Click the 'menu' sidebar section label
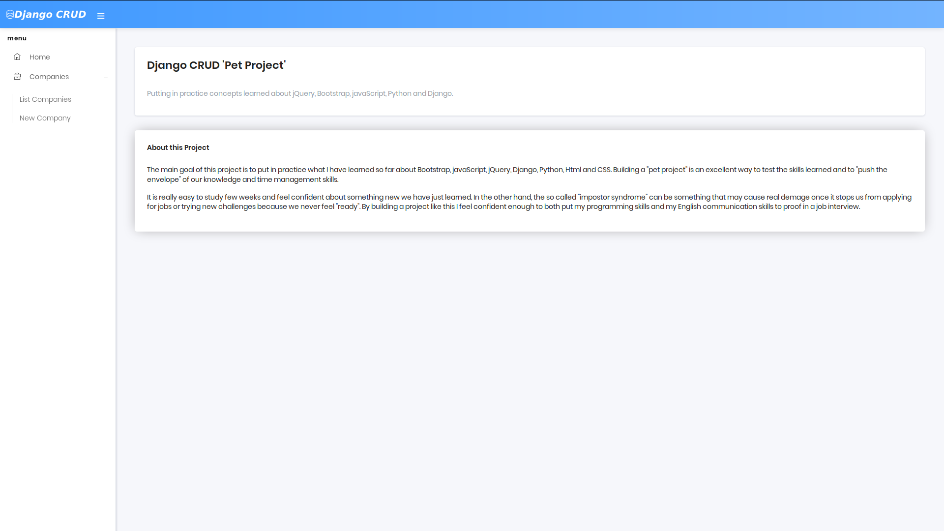The height and width of the screenshot is (531, 944). (x=17, y=38)
